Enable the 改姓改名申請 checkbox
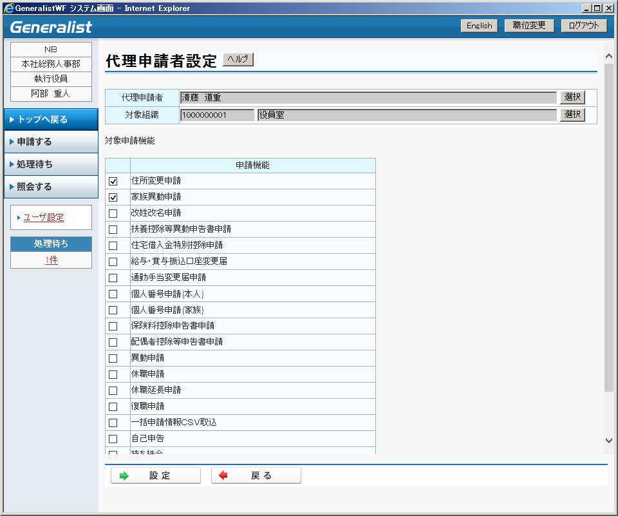The width and height of the screenshot is (618, 516). click(x=113, y=213)
